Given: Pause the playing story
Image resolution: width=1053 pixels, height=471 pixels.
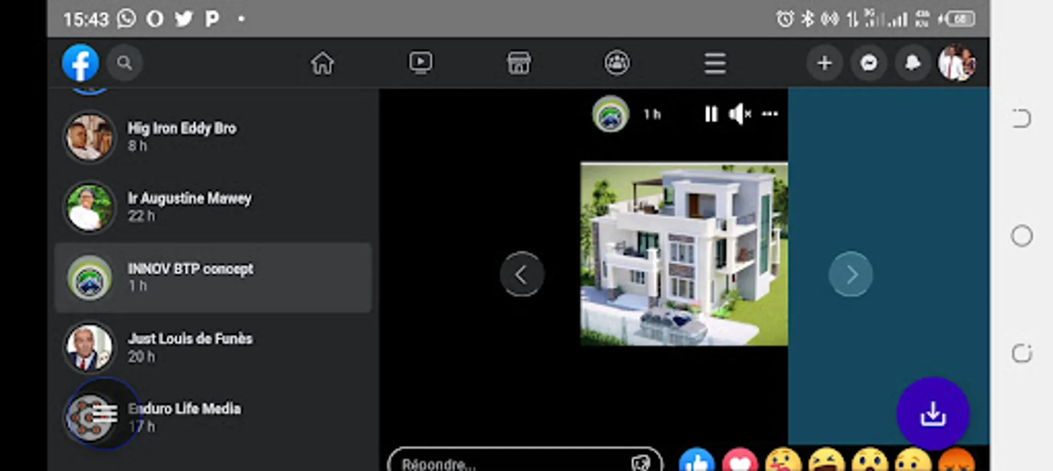Looking at the screenshot, I should tap(711, 114).
